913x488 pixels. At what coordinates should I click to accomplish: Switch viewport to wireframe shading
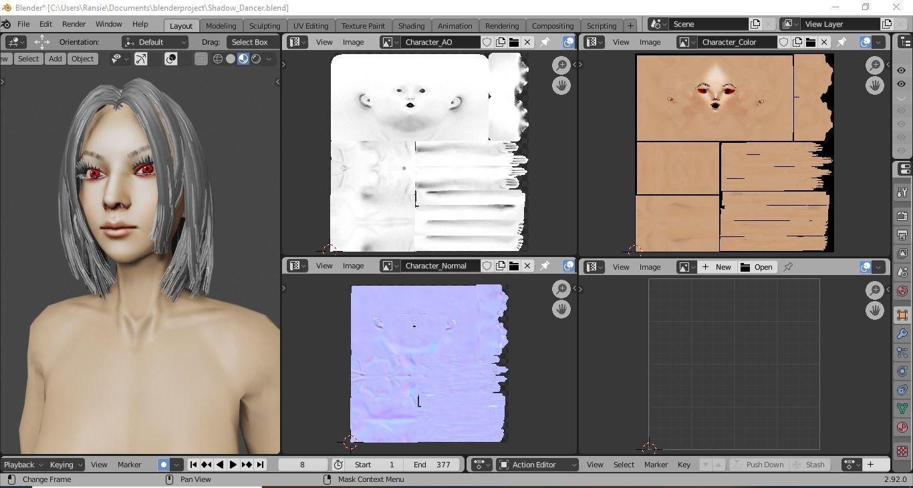point(218,59)
